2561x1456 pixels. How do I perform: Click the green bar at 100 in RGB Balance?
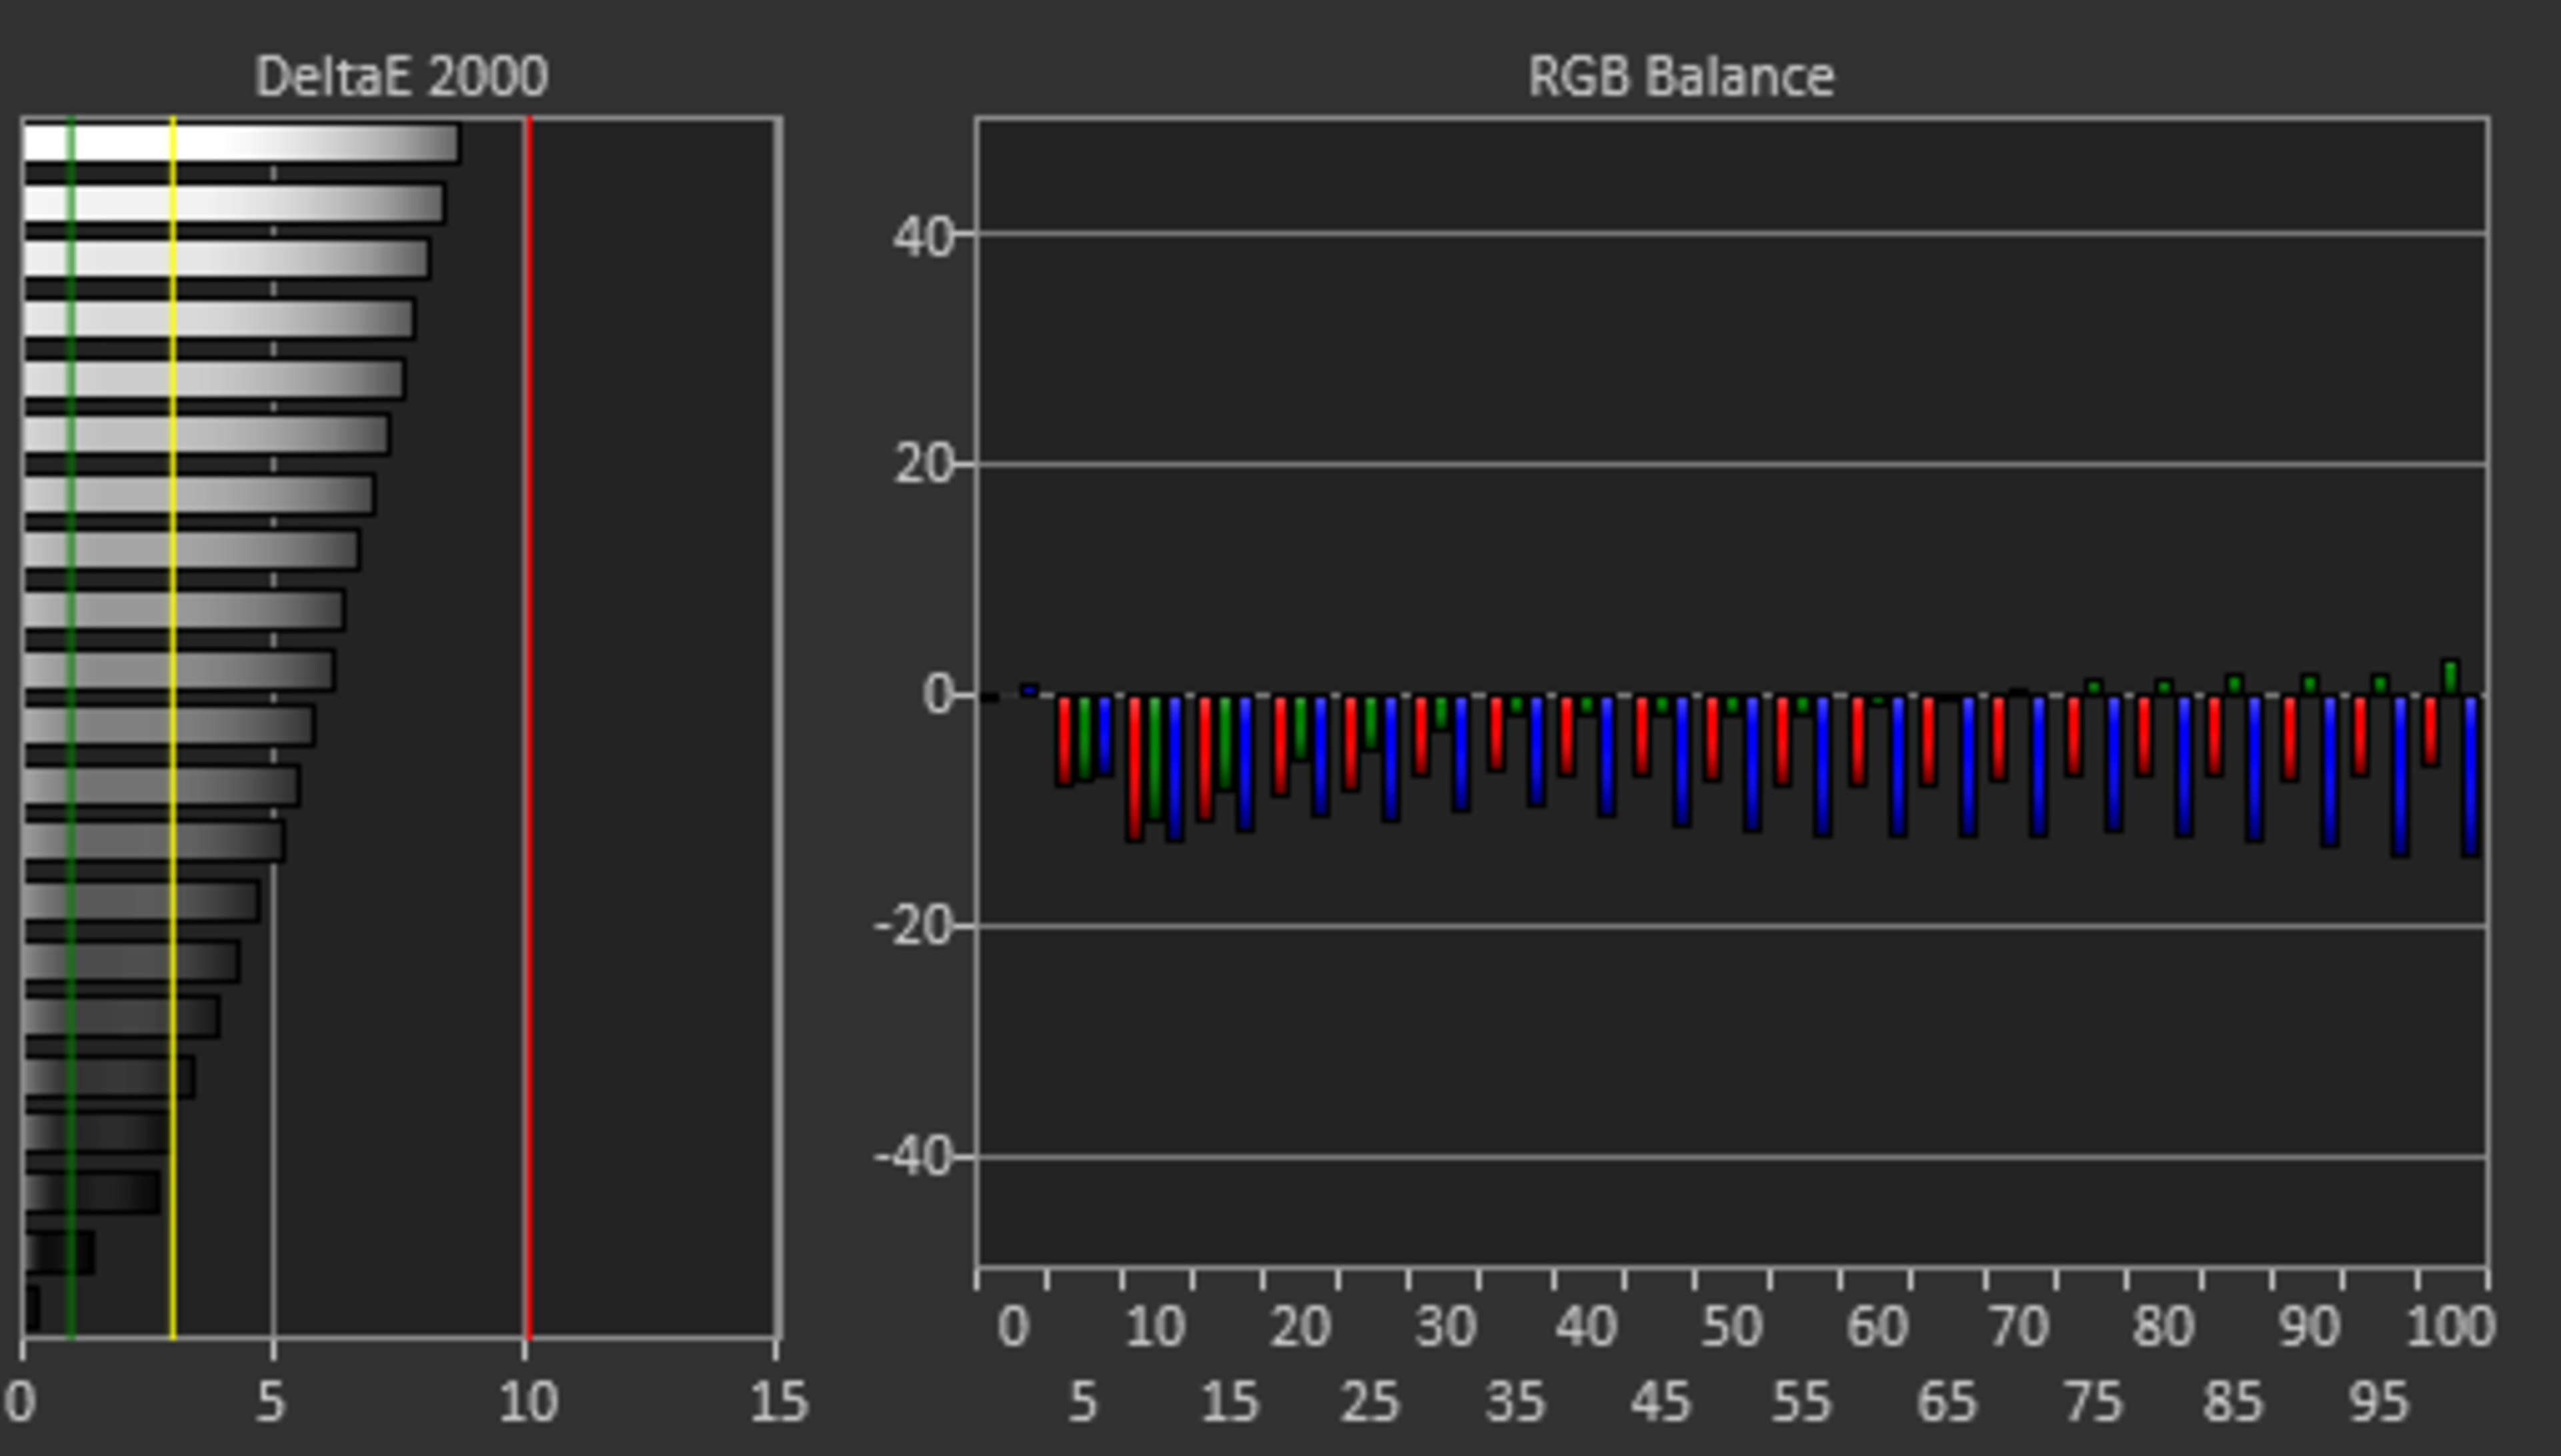(x=2450, y=677)
